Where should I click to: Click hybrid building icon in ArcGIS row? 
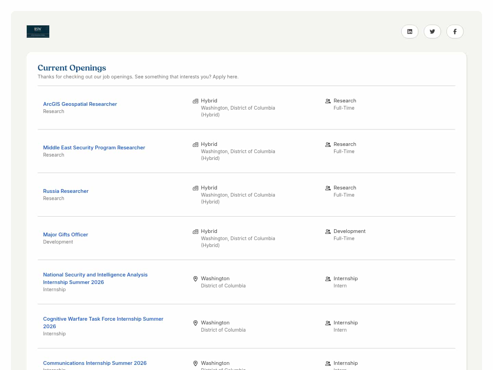195,101
